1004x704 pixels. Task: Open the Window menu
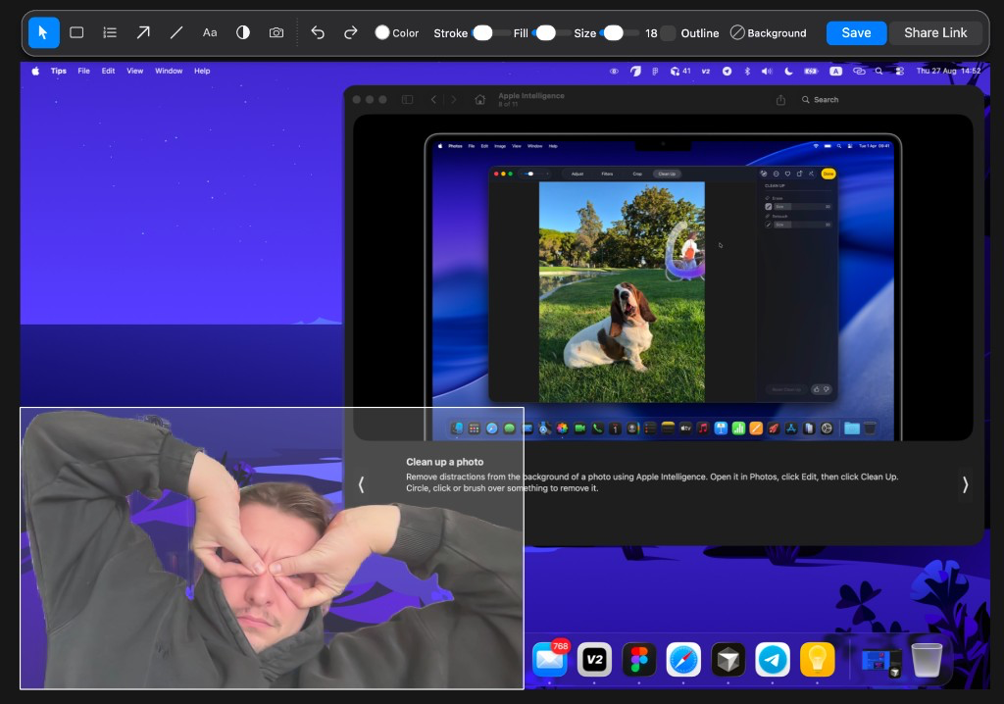point(169,72)
